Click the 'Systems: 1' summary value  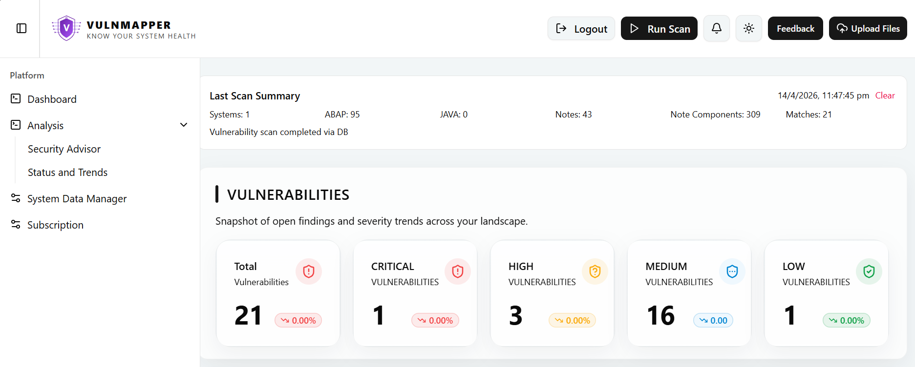click(x=230, y=115)
